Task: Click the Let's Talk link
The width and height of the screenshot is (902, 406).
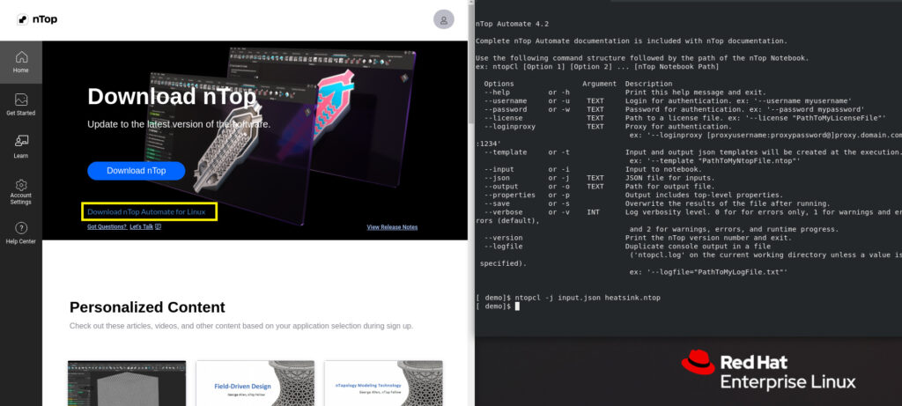Action: pyautogui.click(x=142, y=226)
